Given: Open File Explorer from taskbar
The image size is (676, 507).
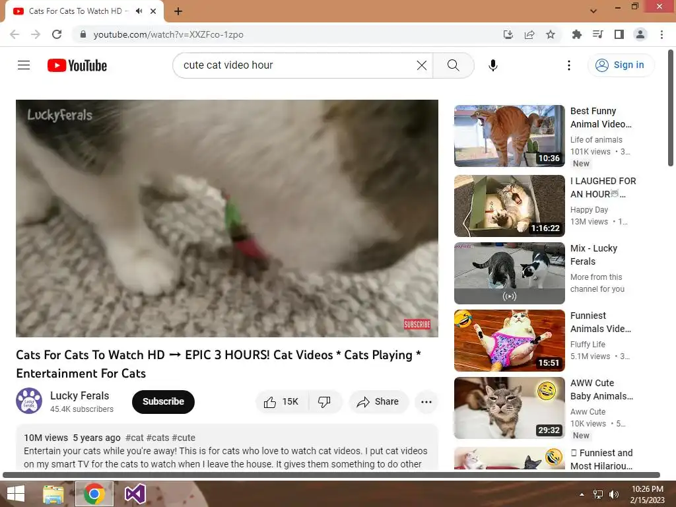Looking at the screenshot, I should [53, 494].
